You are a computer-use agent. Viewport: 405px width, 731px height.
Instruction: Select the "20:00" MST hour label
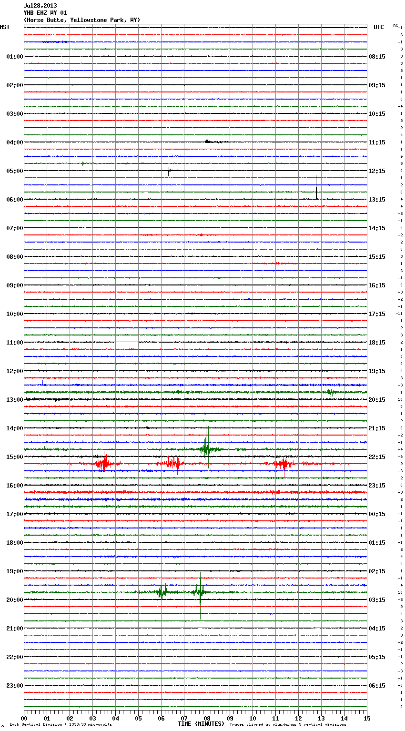tap(15, 600)
